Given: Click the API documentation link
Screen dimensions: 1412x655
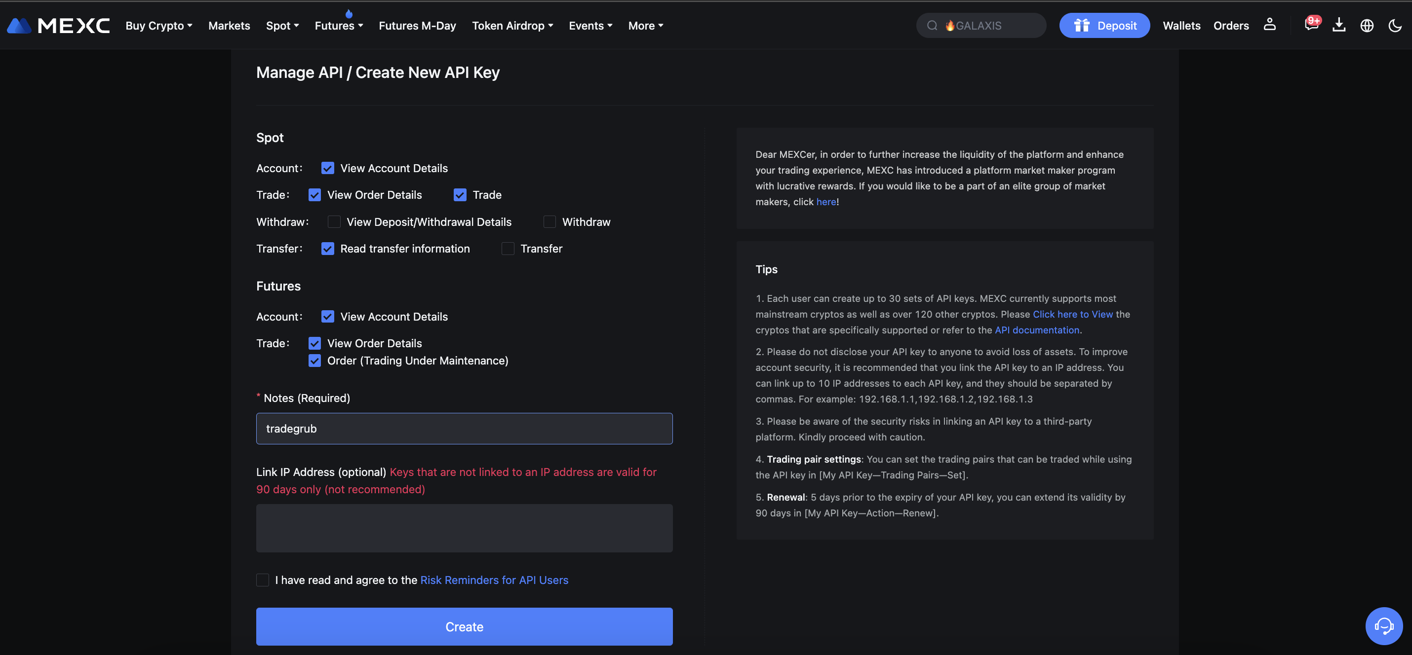Looking at the screenshot, I should point(1037,330).
